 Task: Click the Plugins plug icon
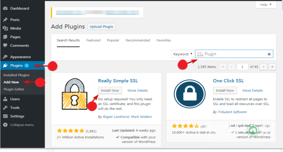(5, 65)
